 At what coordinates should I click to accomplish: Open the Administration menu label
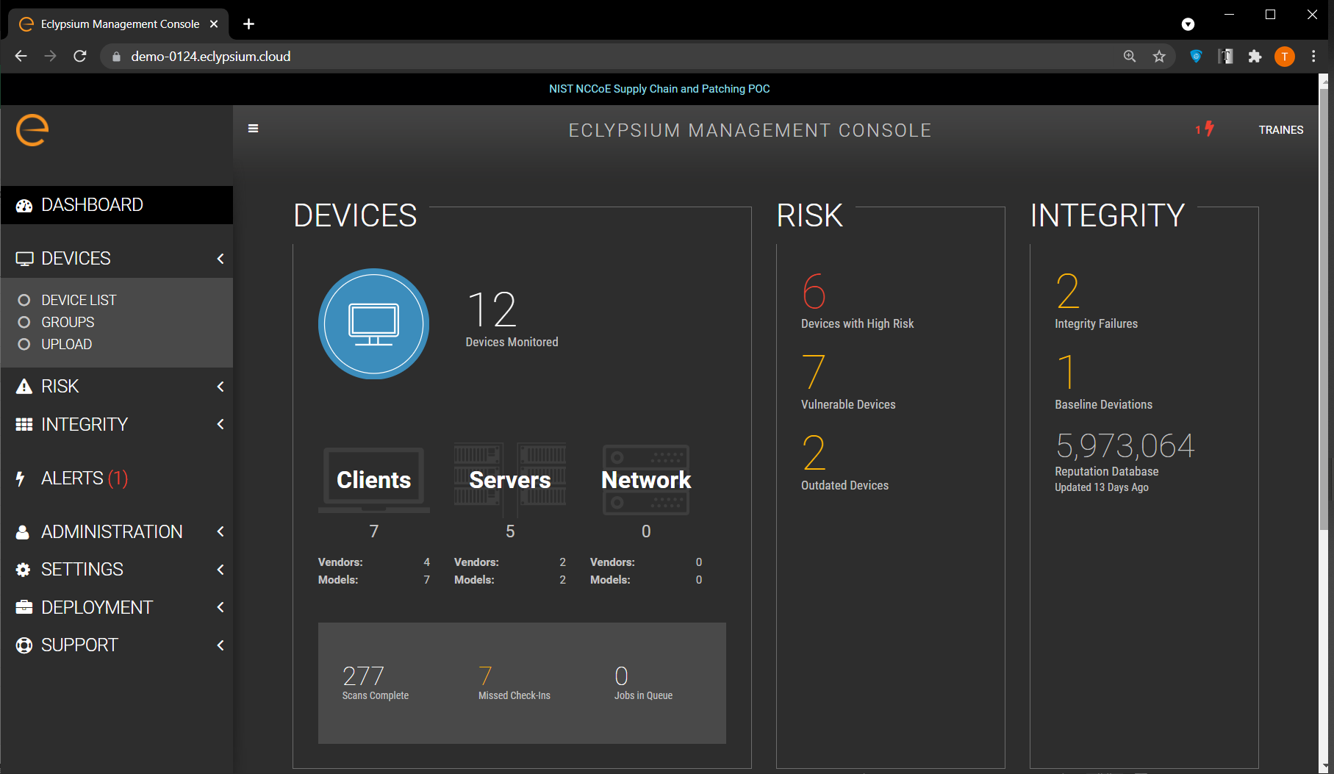pyautogui.click(x=112, y=531)
